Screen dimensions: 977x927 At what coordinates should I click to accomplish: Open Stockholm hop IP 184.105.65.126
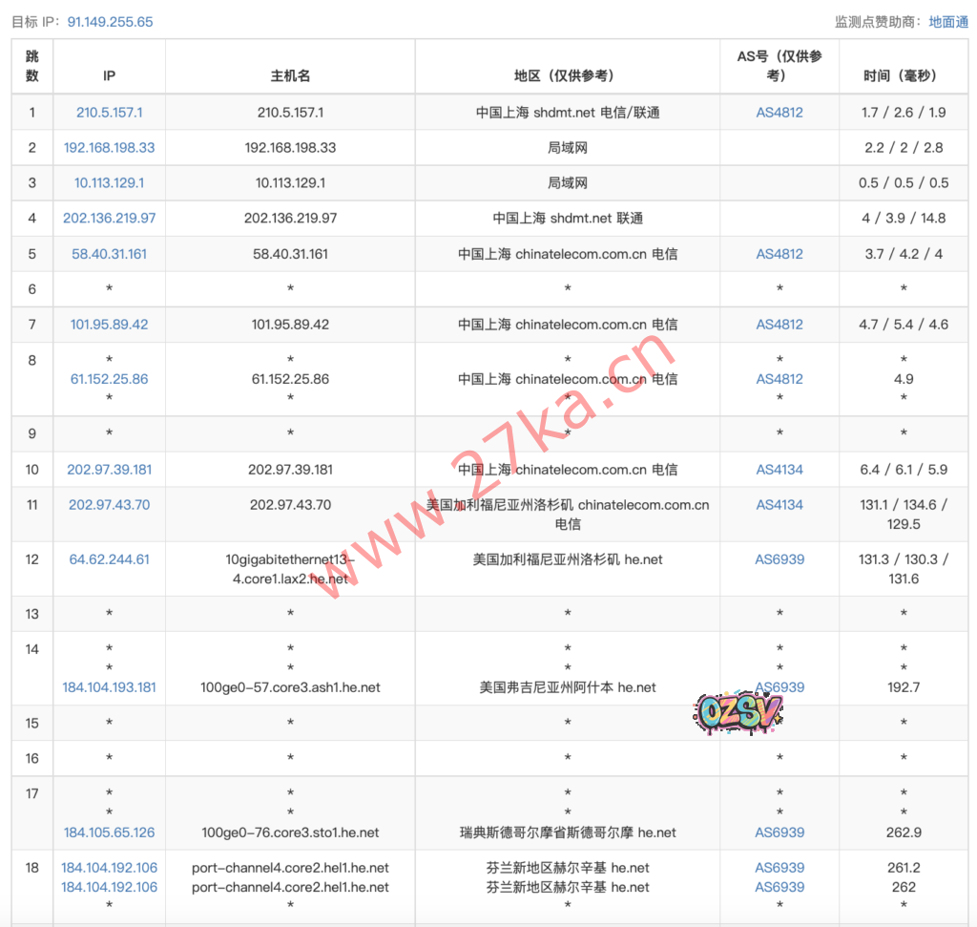coord(109,832)
